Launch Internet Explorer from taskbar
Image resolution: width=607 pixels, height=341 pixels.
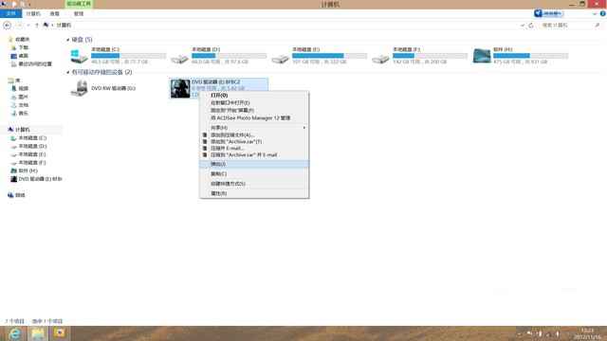click(15, 333)
